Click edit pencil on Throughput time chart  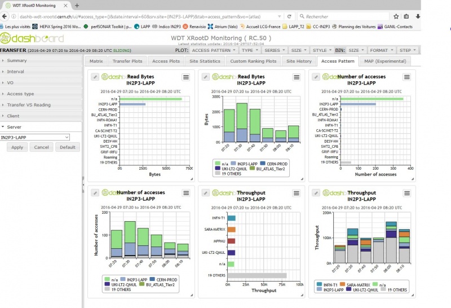pos(316,193)
